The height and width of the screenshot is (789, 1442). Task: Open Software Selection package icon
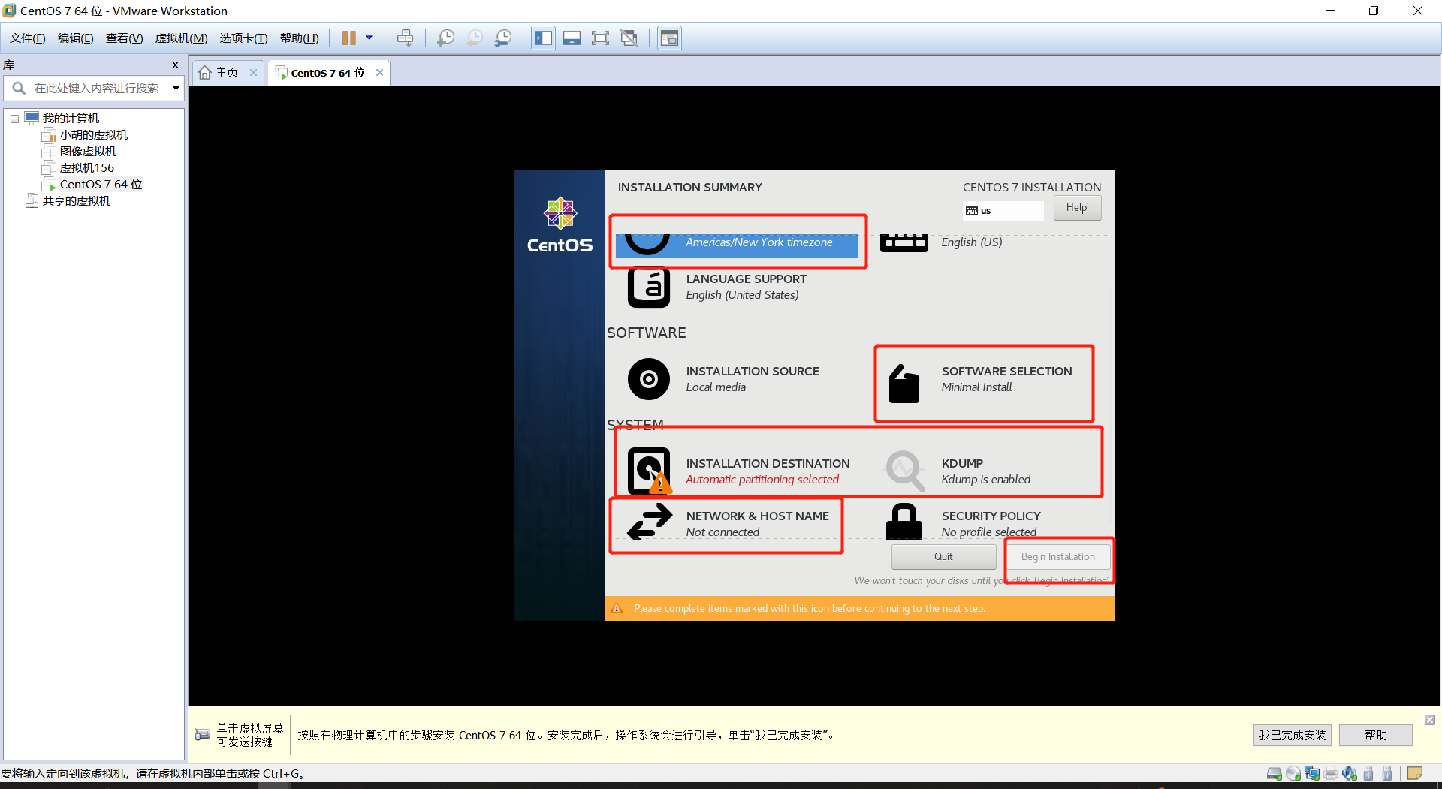point(904,383)
